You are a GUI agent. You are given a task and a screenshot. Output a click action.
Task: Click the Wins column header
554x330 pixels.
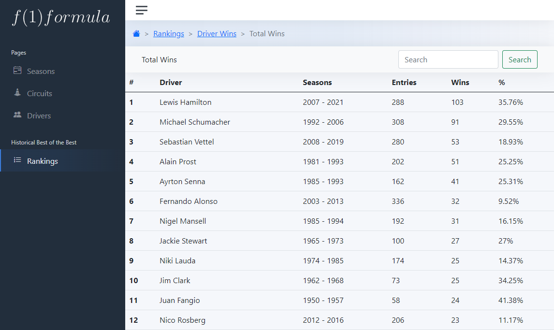460,83
